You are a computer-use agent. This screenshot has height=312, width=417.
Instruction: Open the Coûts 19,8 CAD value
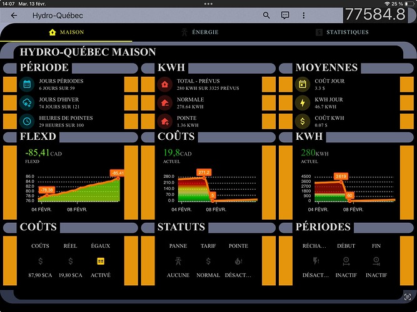pos(177,153)
